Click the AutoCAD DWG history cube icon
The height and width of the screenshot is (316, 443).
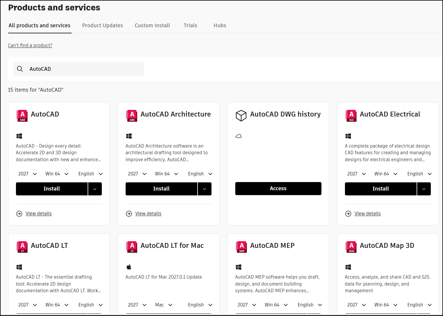click(x=241, y=116)
